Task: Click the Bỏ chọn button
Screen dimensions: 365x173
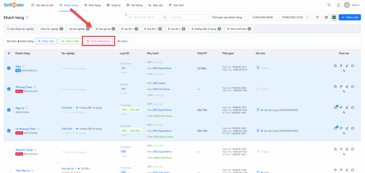Action: (123, 41)
